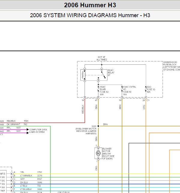Click circuit number "733" on row E
Viewport: 180px width, 193px height.
pyautogui.click(x=39, y=186)
